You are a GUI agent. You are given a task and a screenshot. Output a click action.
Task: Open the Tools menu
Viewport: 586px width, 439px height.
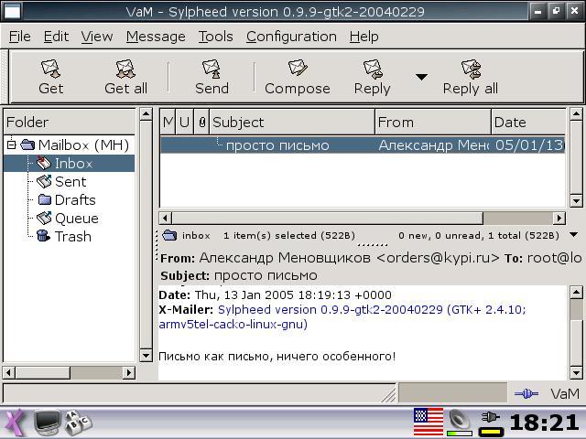[x=216, y=37]
